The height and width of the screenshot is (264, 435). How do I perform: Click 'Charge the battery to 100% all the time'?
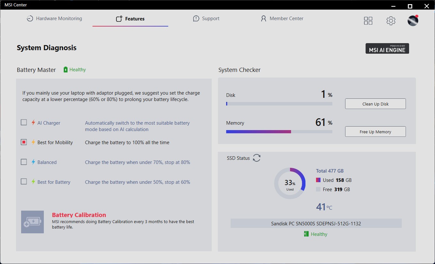(127, 143)
